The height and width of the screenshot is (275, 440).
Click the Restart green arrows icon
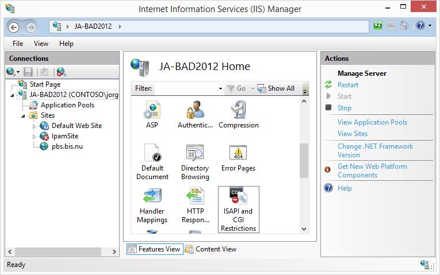(x=328, y=84)
